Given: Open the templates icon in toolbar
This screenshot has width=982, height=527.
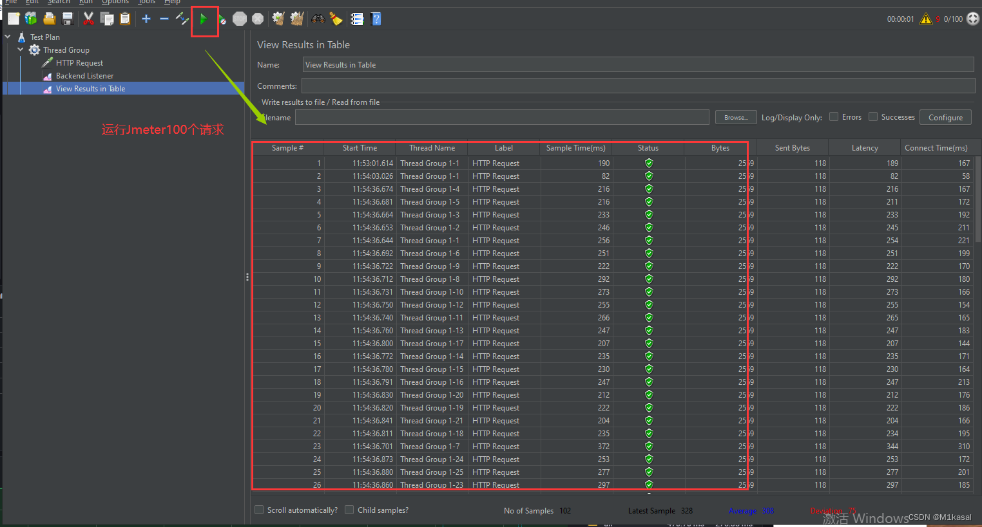Looking at the screenshot, I should (x=31, y=19).
